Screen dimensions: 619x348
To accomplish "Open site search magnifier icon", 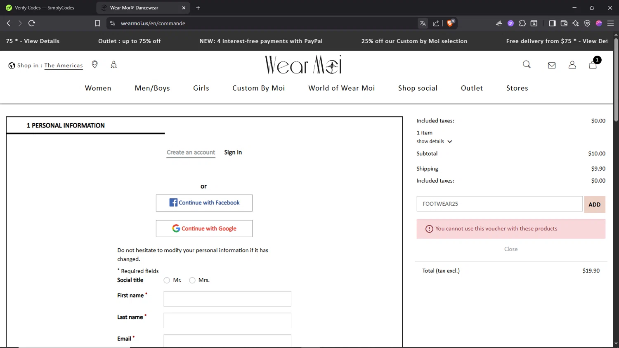I will [x=527, y=65].
